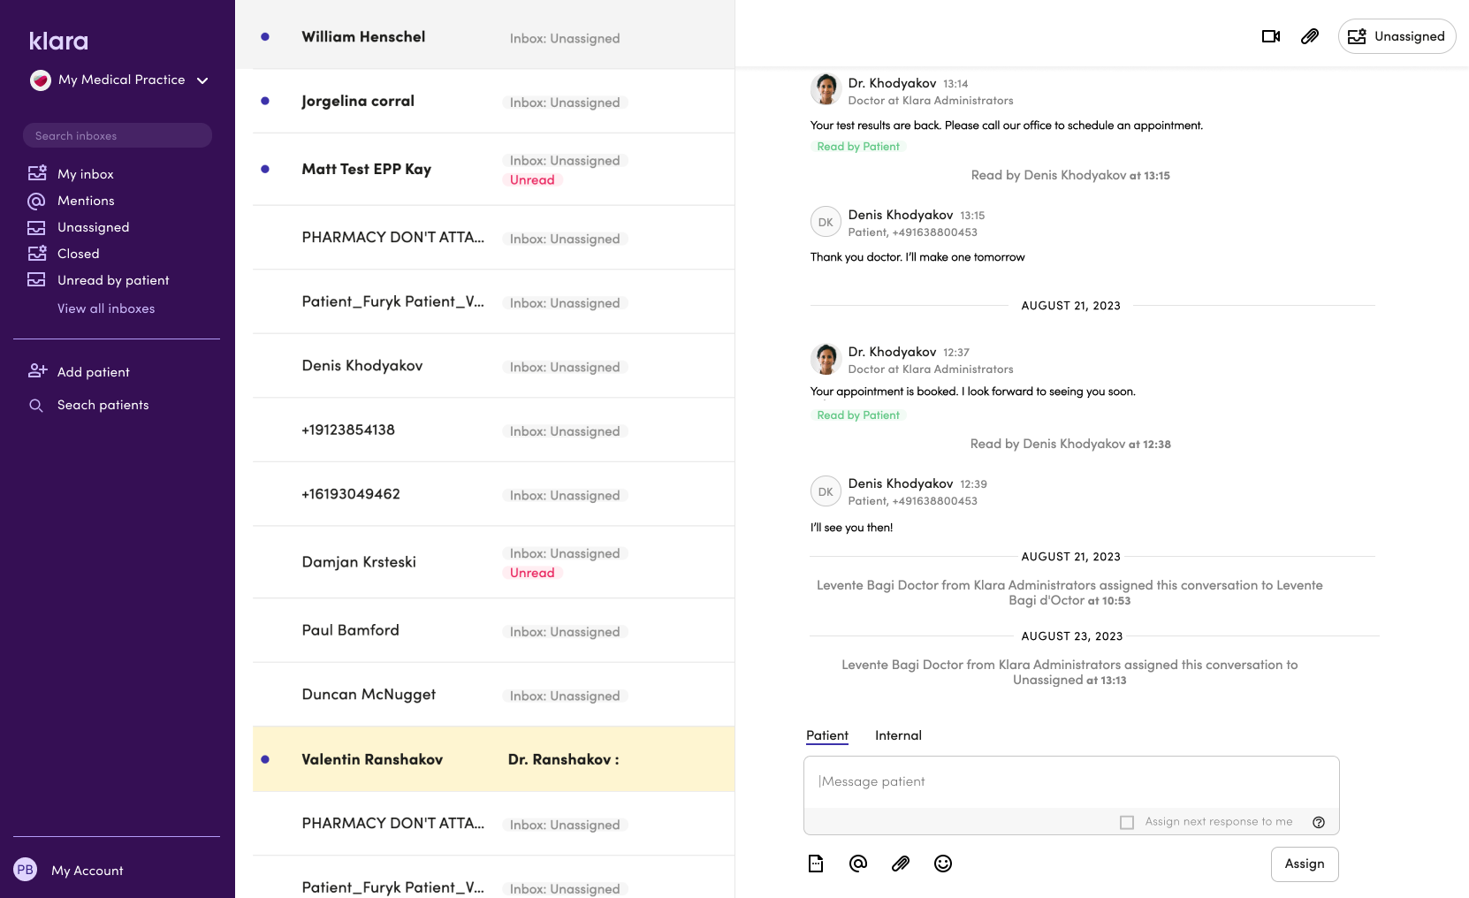Attach a file below the message box
The image size is (1469, 898).
(x=900, y=864)
